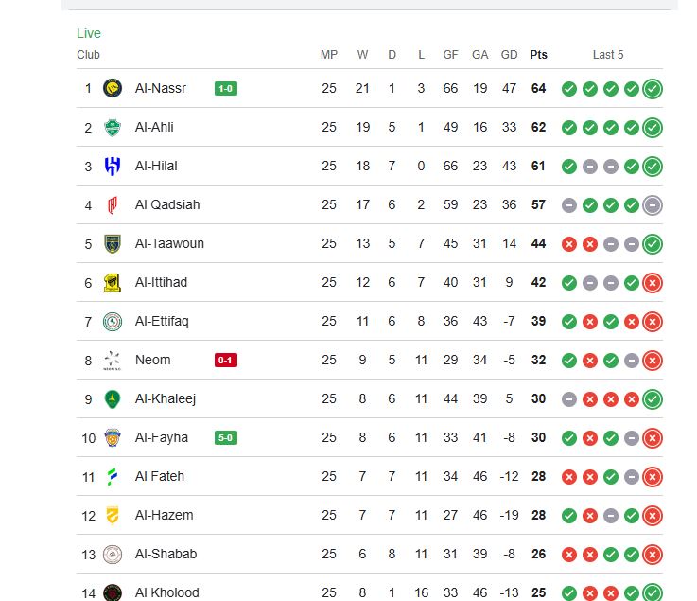Image resolution: width=697 pixels, height=601 pixels.
Task: Open Al-Fayha live score 5-0 badge
Action: (x=225, y=438)
